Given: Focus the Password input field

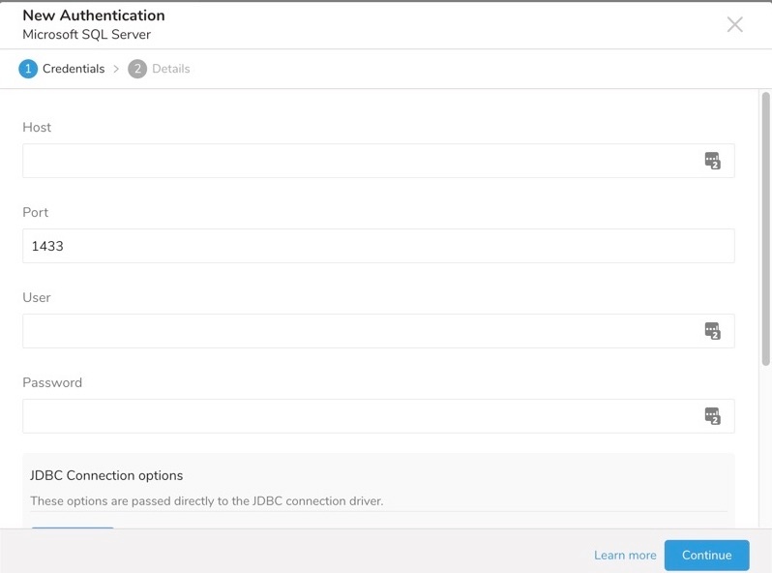Looking at the screenshot, I should point(358,416).
